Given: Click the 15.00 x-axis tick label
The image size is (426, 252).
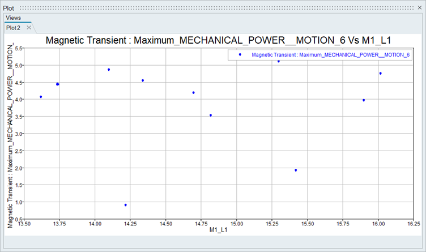Looking at the screenshot, I should tap(236, 224).
